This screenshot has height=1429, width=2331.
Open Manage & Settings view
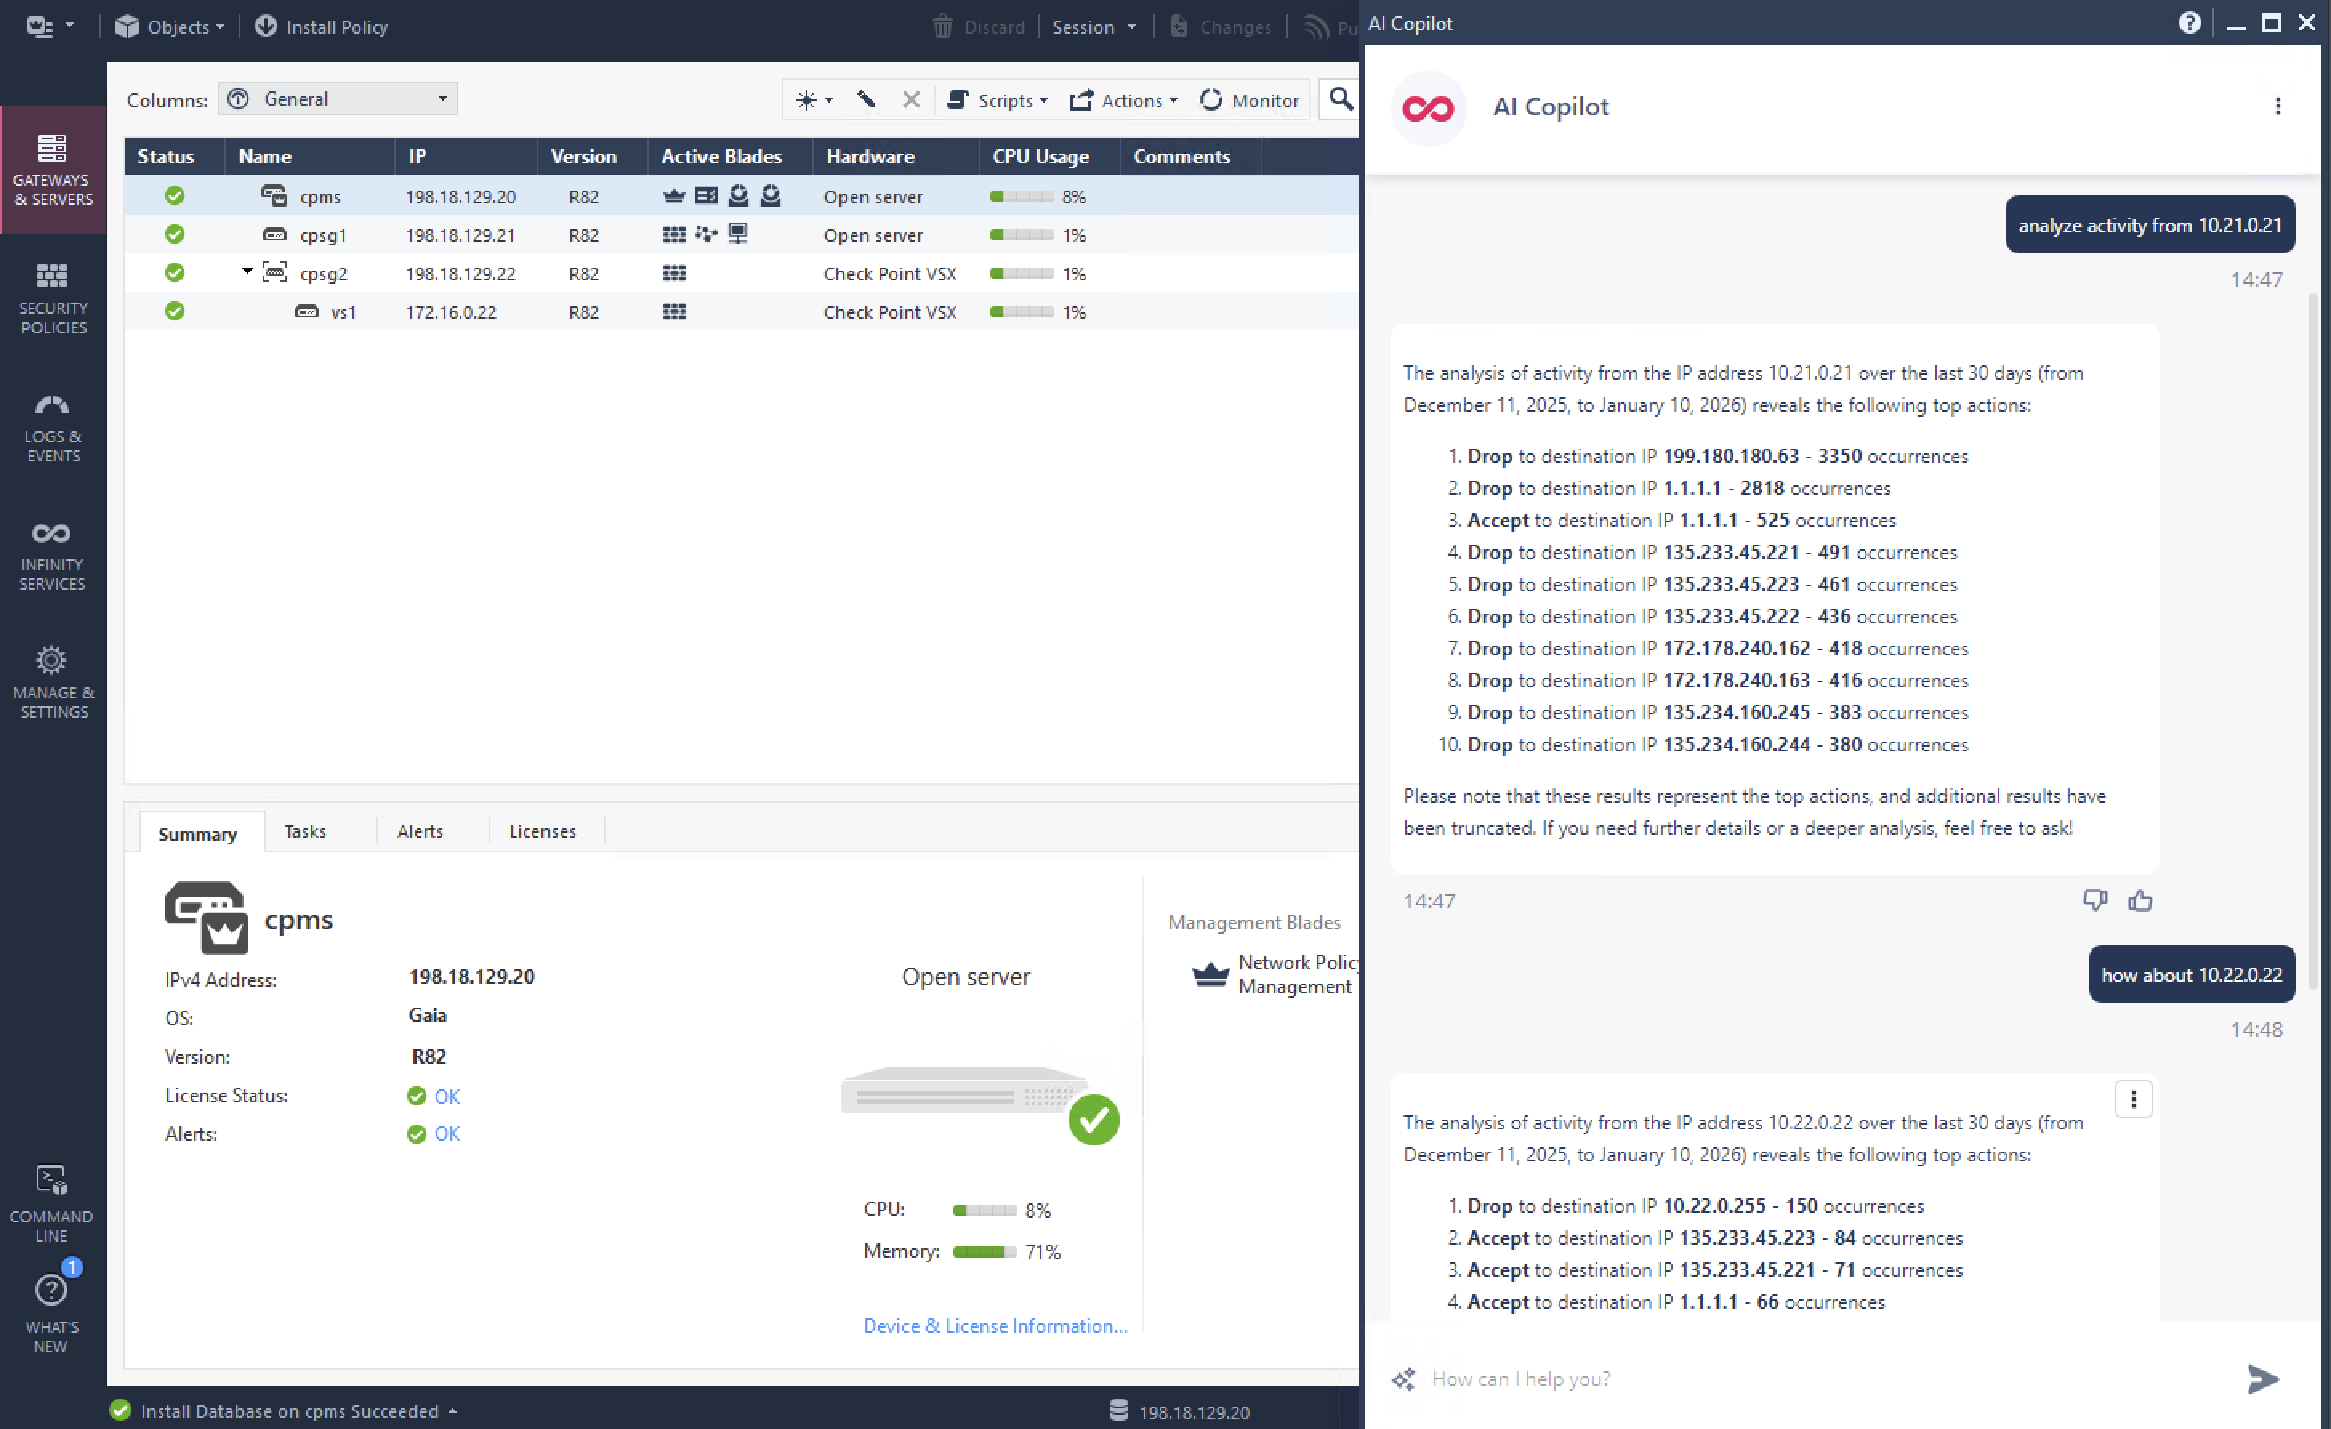(x=52, y=684)
